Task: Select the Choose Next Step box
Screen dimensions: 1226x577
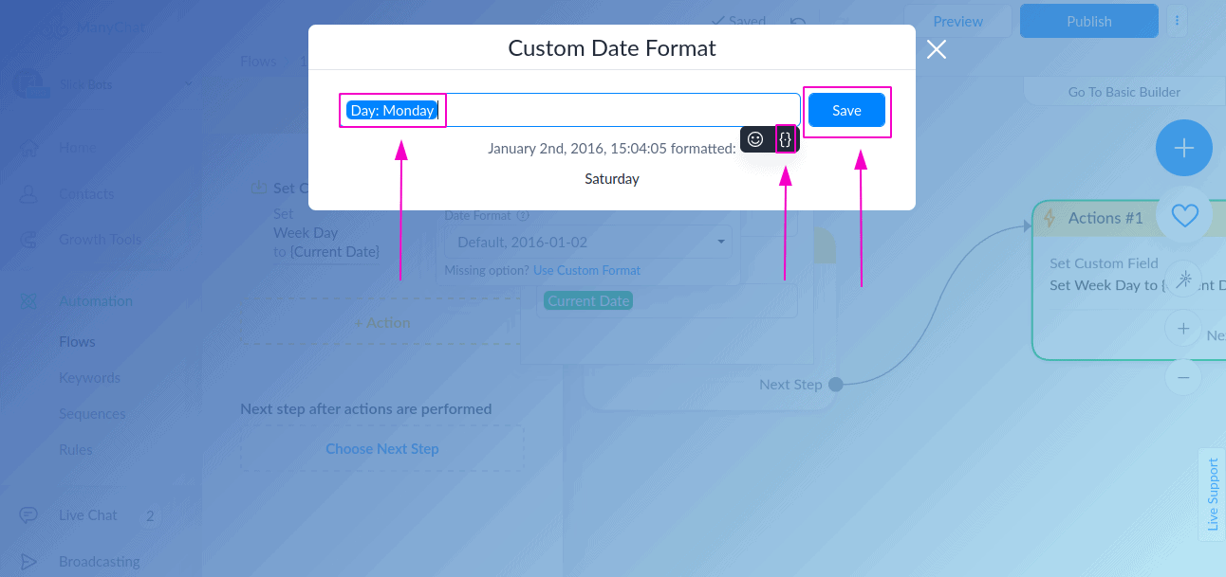Action: tap(381, 449)
